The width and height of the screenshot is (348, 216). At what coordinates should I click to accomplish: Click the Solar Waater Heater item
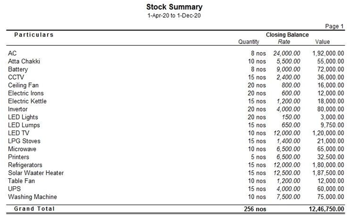[x=36, y=173]
